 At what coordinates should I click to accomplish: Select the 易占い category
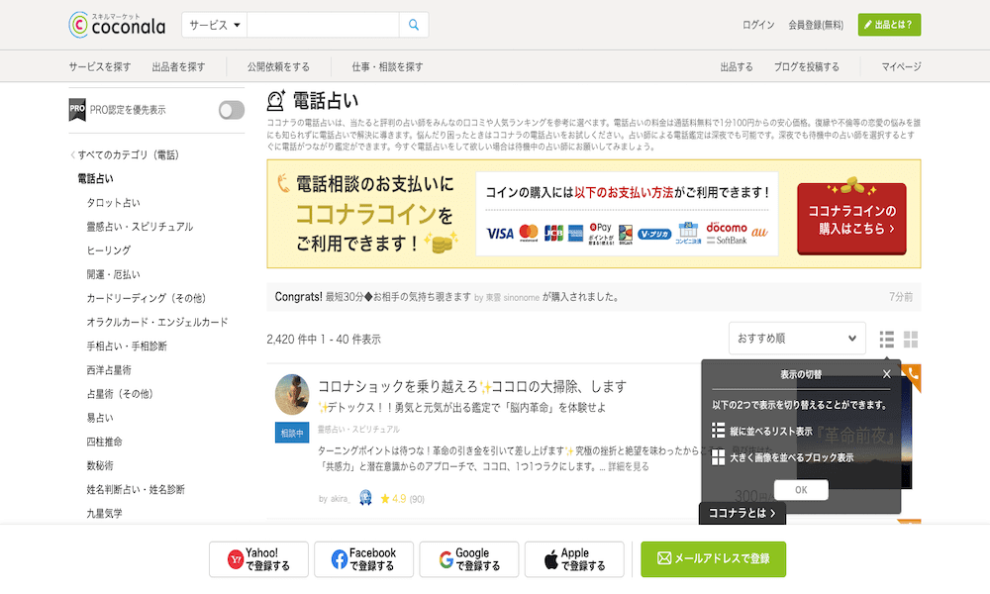coord(100,418)
